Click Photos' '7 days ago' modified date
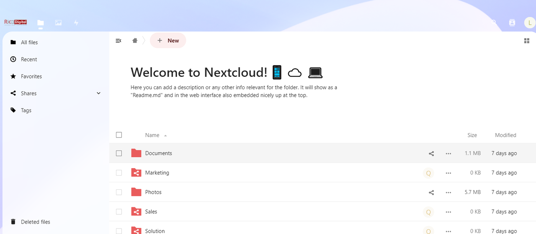 [x=504, y=192]
